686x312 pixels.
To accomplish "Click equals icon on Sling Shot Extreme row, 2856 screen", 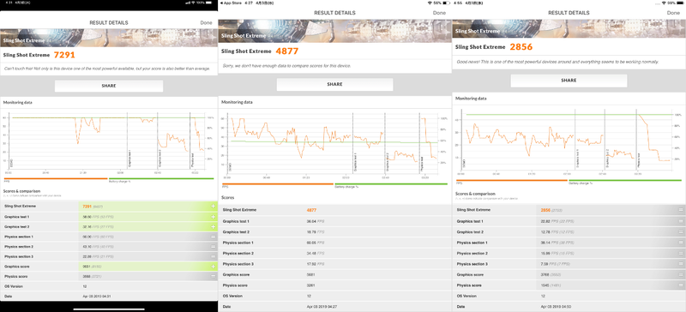I will tap(681, 210).
